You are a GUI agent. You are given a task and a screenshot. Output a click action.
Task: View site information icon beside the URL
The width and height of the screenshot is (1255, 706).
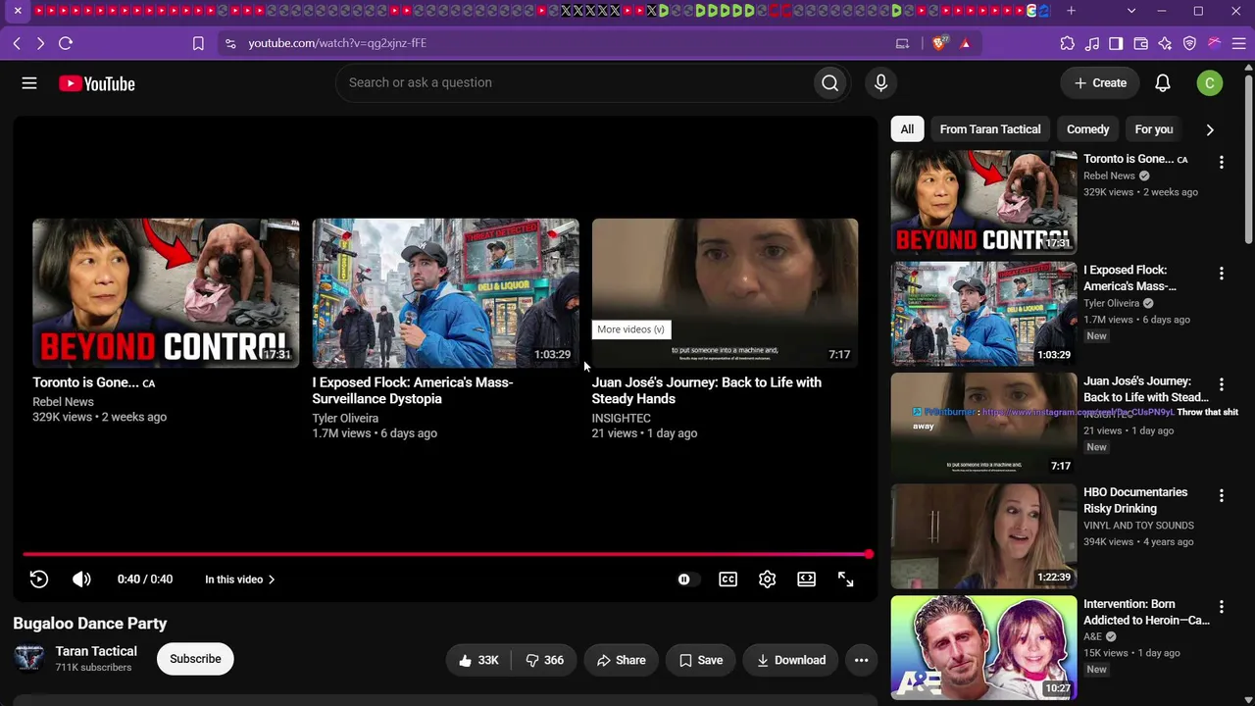point(230,43)
